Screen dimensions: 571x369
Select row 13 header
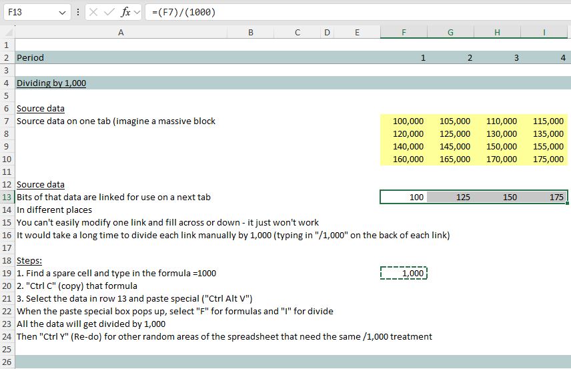tap(7, 197)
